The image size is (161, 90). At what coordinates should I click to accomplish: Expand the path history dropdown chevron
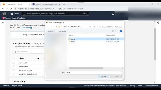90,27
